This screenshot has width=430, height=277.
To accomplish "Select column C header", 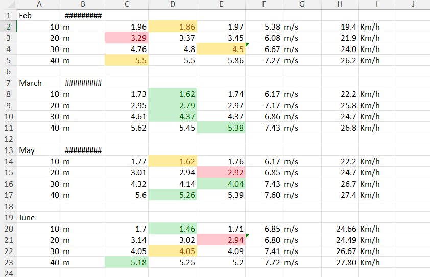I will point(127,4).
